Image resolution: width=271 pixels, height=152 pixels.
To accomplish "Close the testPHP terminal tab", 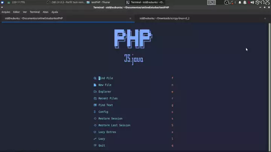I will 130,18.
